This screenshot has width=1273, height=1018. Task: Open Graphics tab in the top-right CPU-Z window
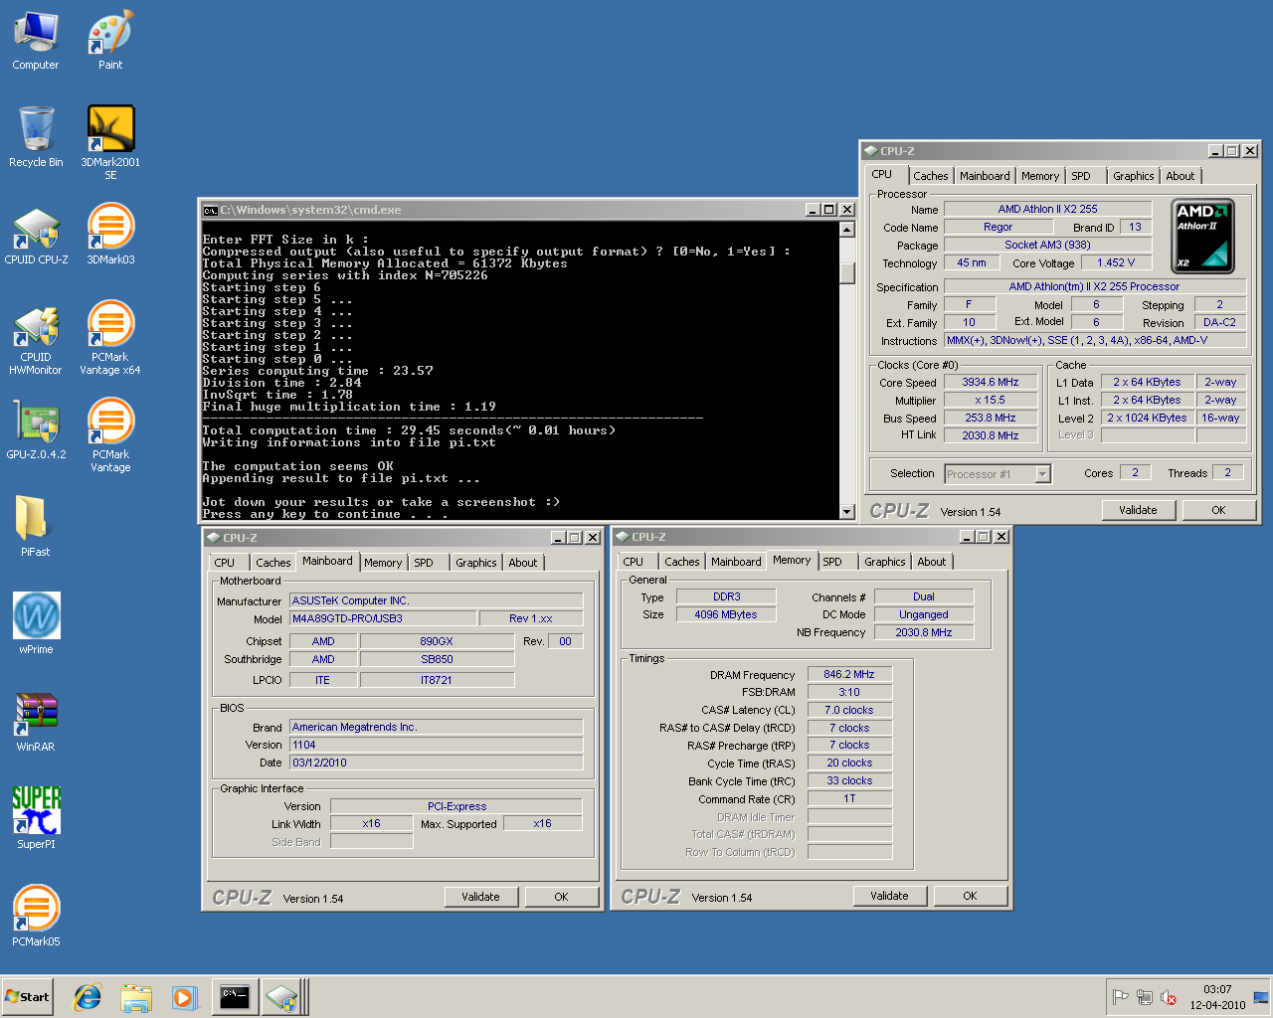pos(1134,176)
